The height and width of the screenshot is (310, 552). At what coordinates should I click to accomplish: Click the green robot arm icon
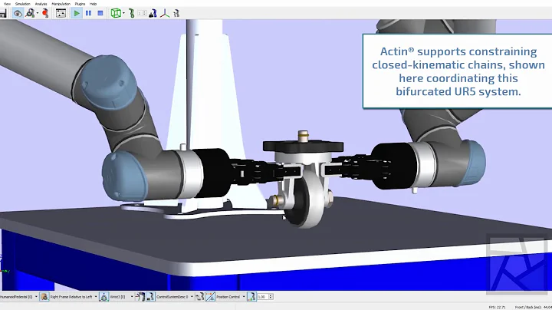[x=132, y=13]
